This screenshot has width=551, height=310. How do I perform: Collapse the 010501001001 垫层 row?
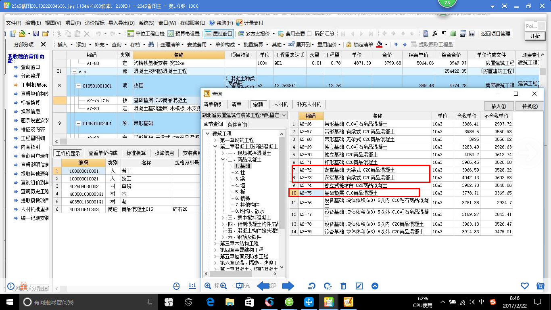point(78,86)
